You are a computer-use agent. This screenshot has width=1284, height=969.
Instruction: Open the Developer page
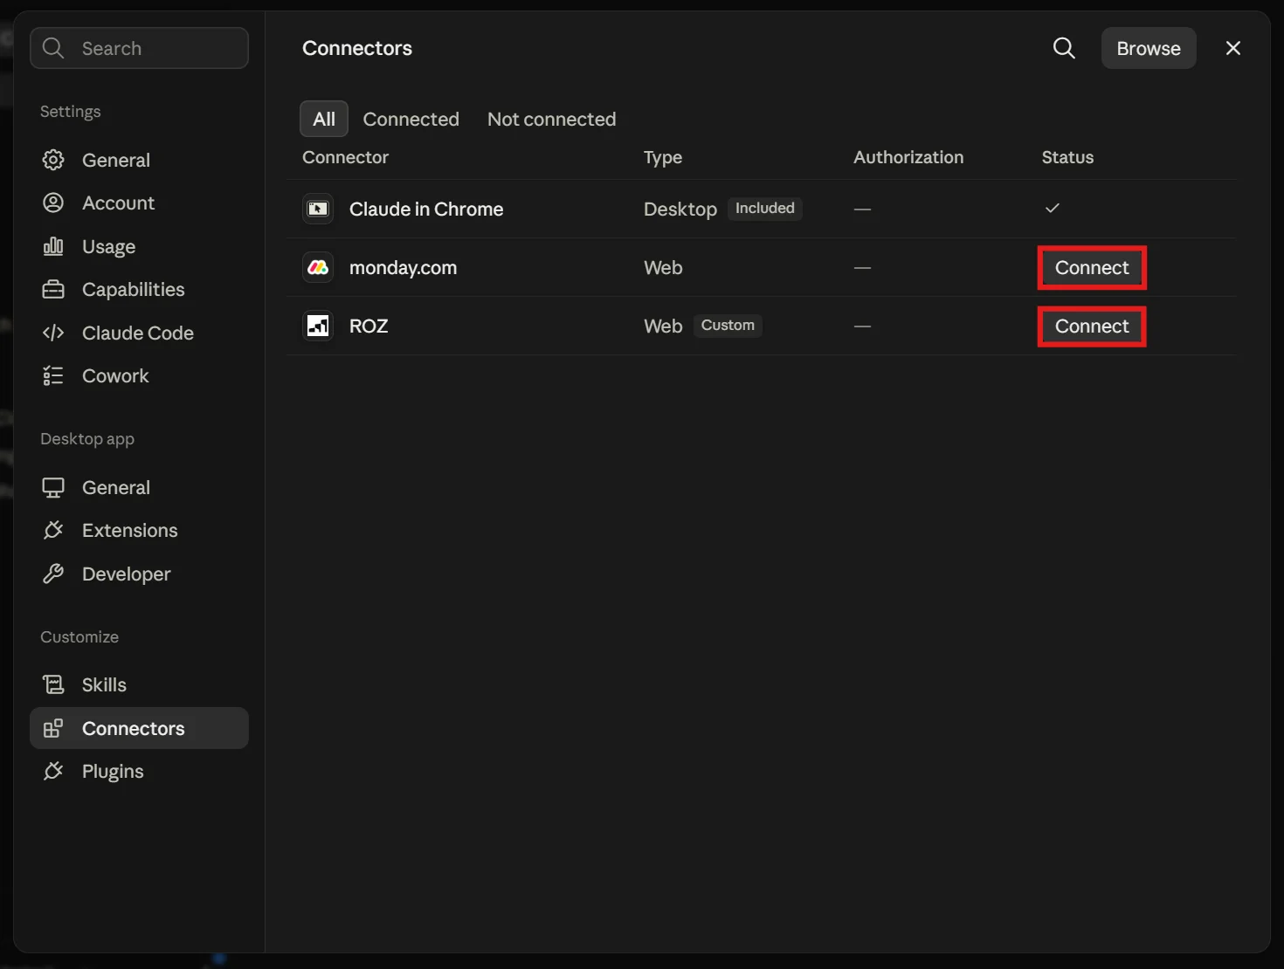pos(139,574)
